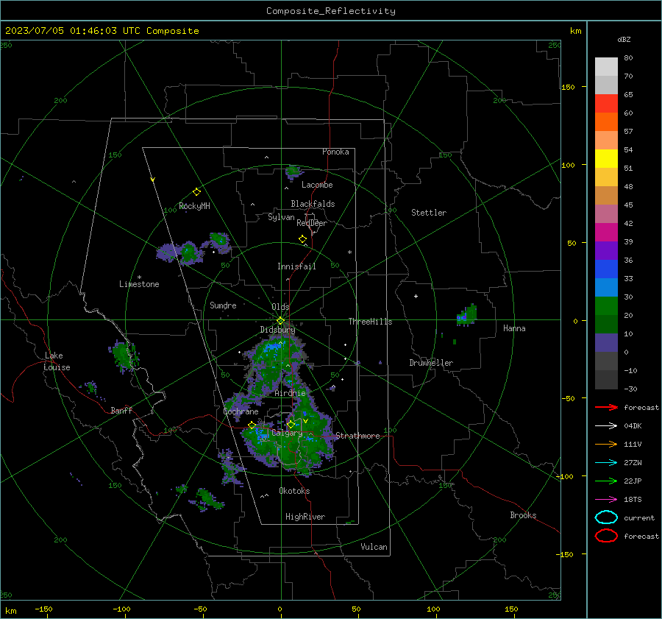Click white plus marker west of Hanna
662x619 pixels.
click(x=416, y=296)
